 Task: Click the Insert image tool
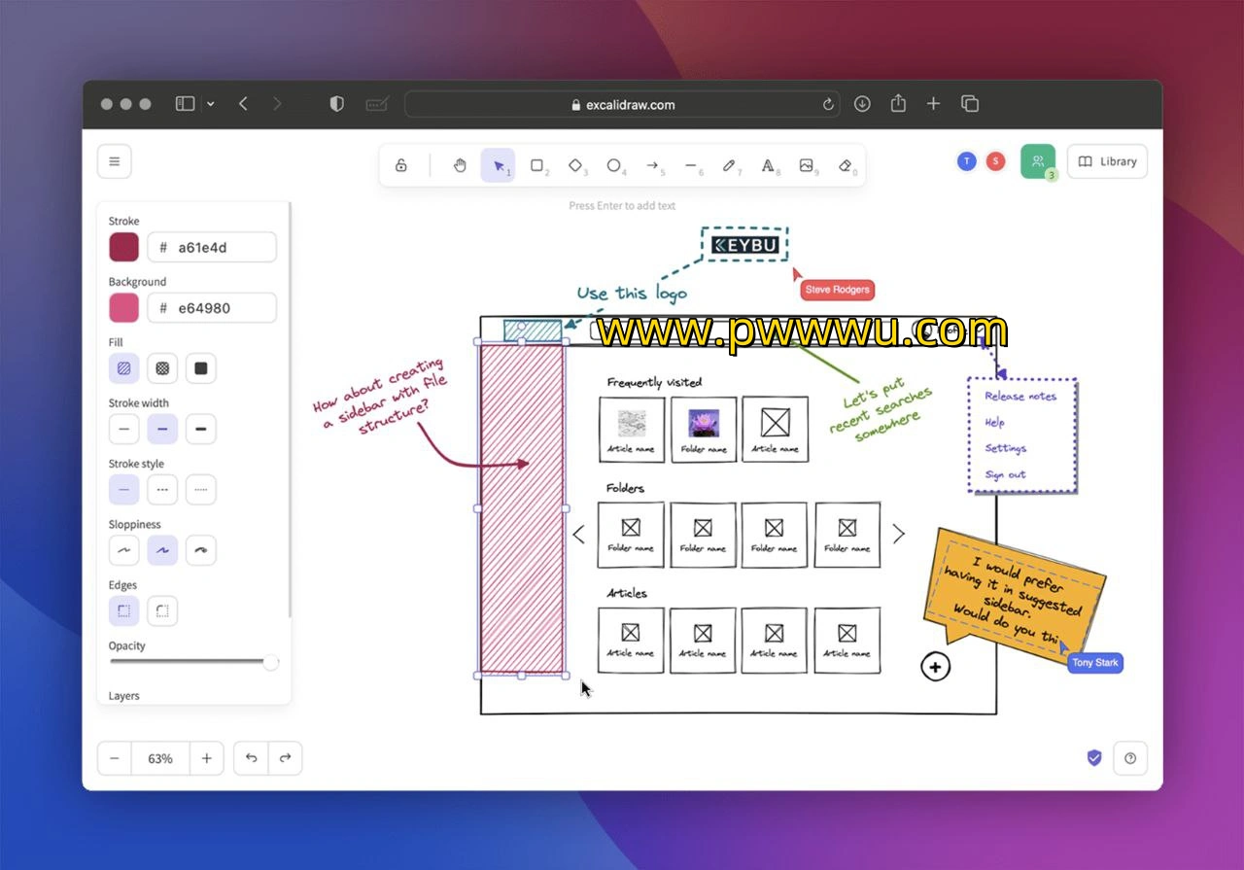pos(806,166)
